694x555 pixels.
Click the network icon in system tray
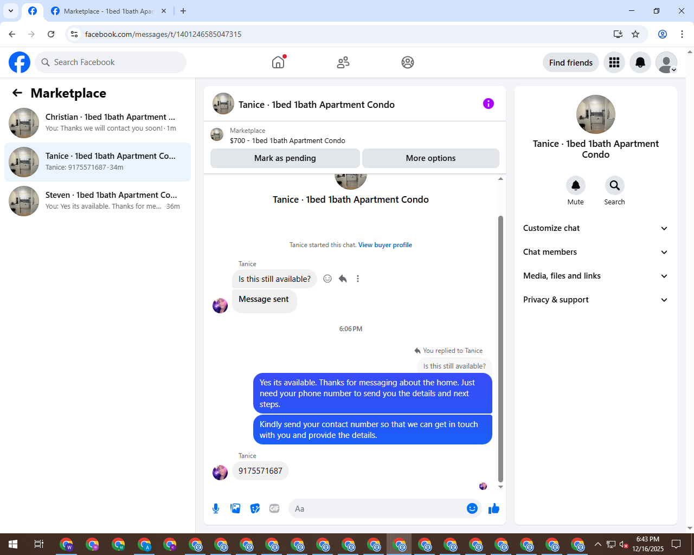[x=611, y=544]
